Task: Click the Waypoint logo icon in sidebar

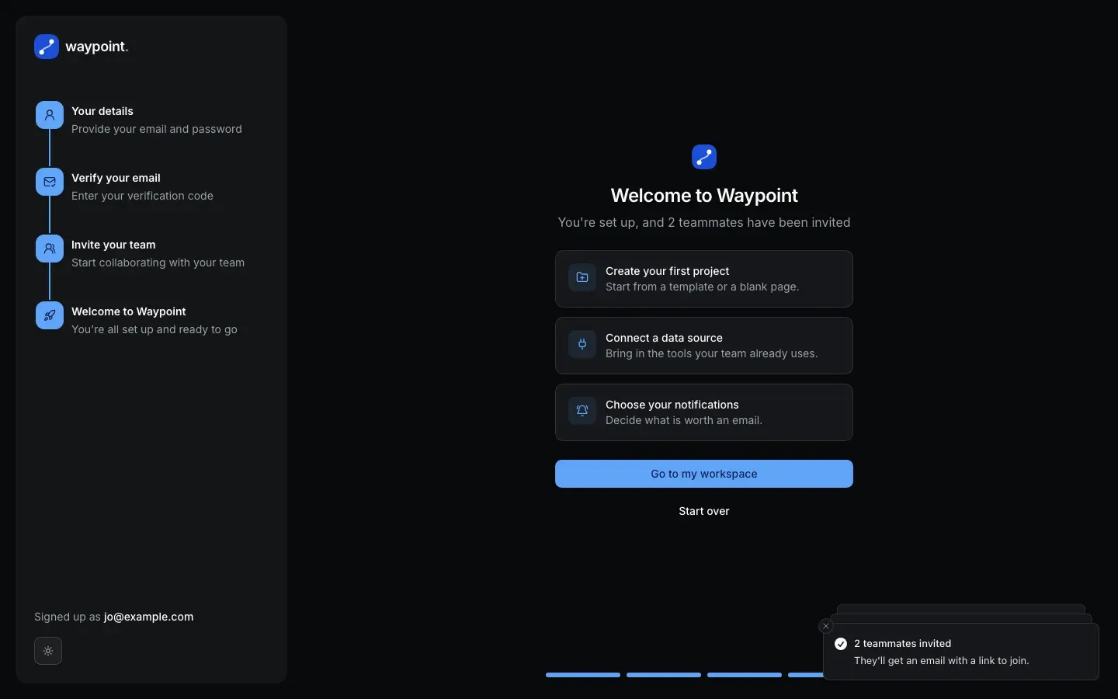Action: (47, 47)
